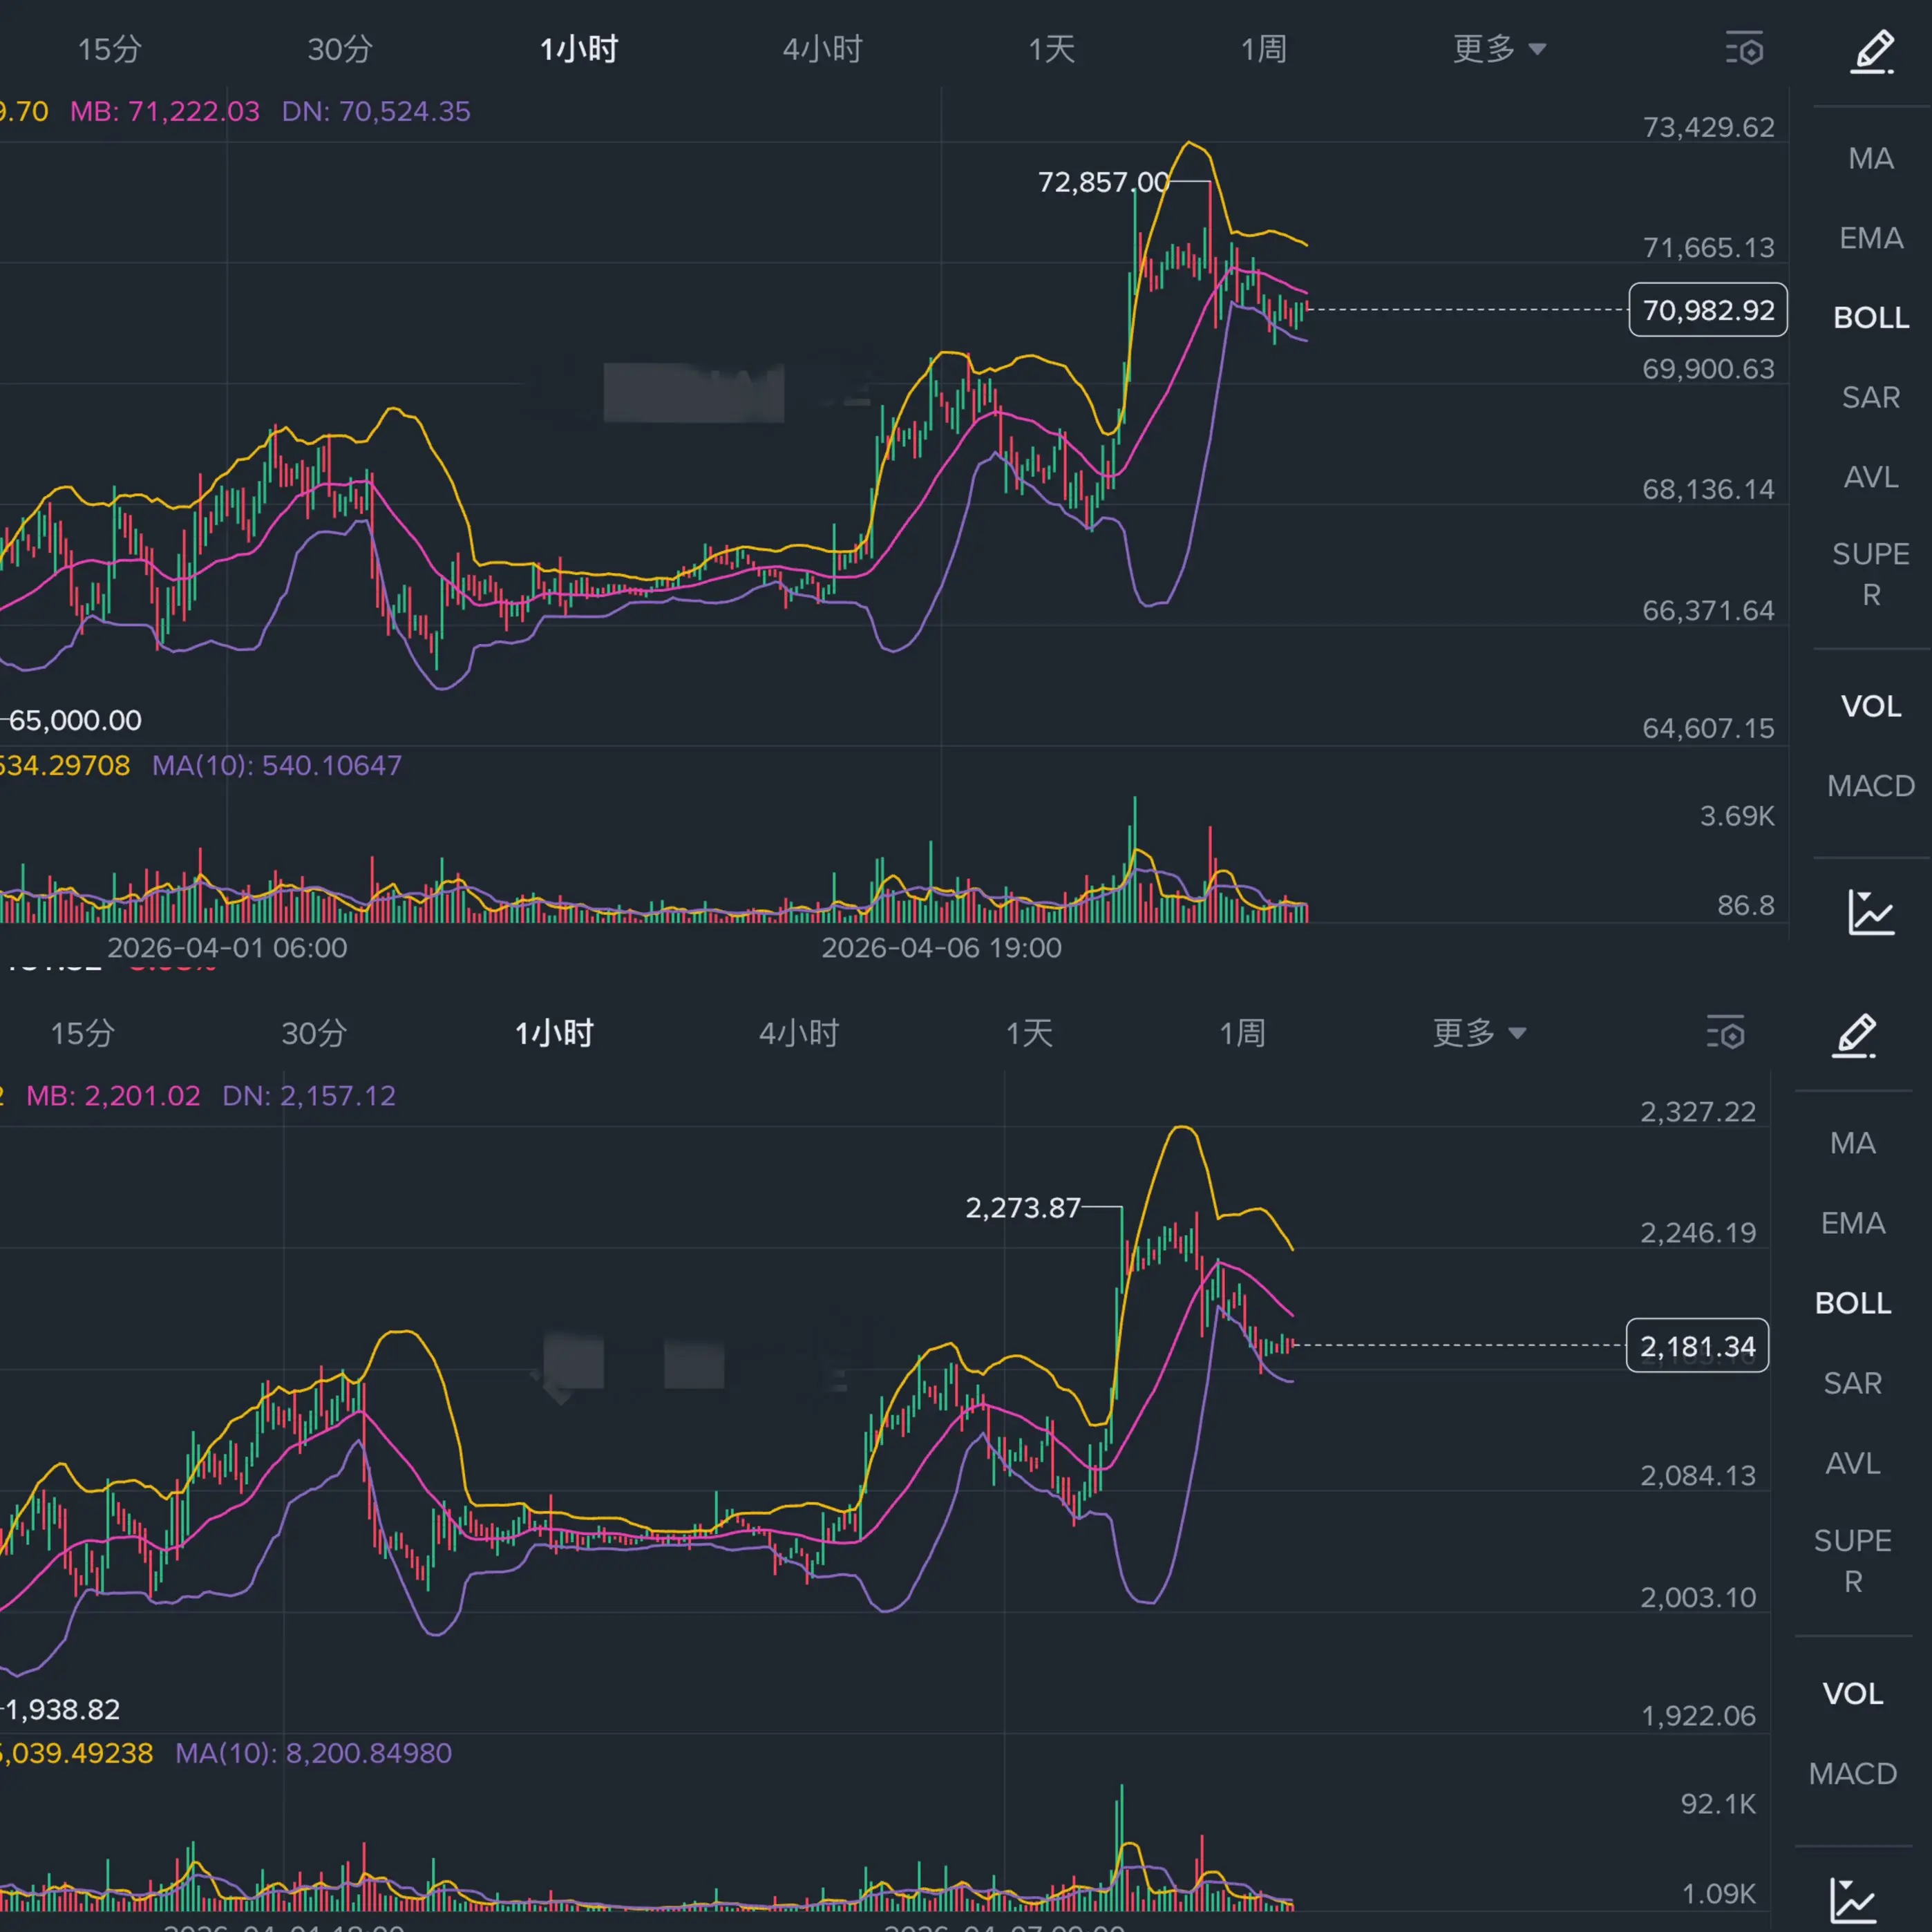The image size is (1932, 1932).
Task: Open chart settings icon on top chart
Action: coord(1744,48)
